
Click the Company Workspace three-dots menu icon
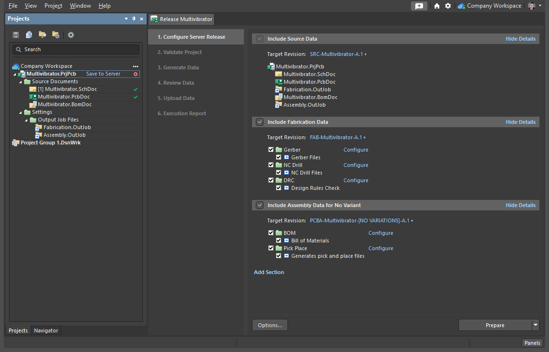[136, 66]
